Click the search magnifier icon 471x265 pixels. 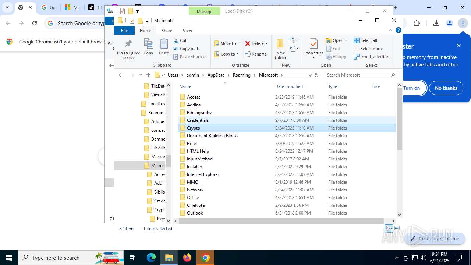[x=393, y=75]
